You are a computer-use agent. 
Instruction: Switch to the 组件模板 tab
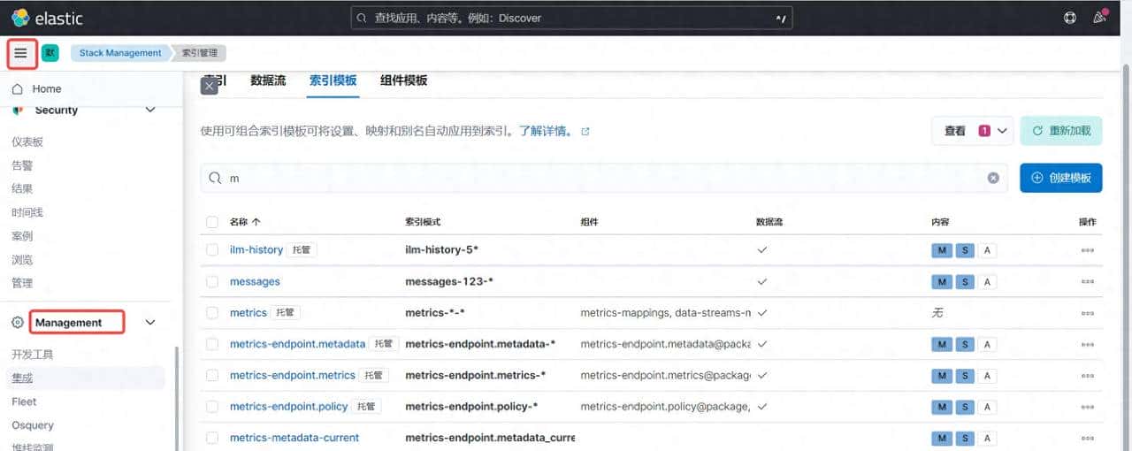pos(403,80)
